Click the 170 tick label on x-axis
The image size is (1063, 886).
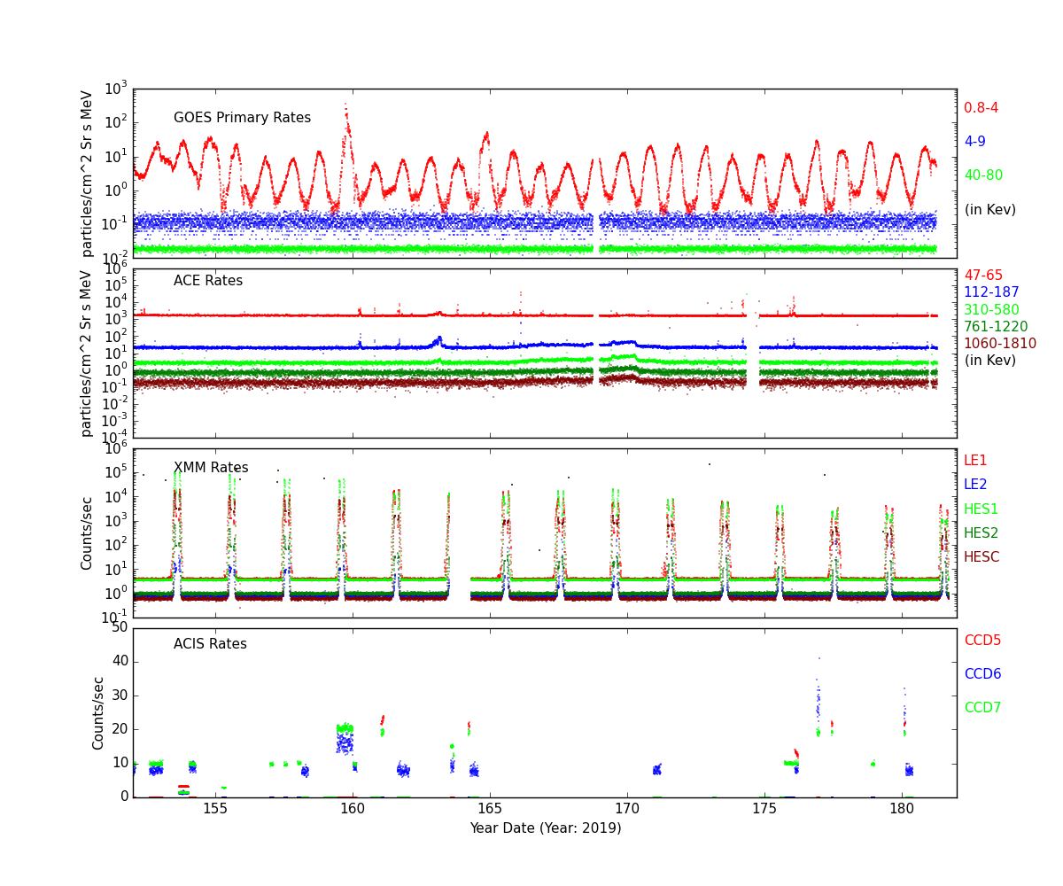pos(627,808)
